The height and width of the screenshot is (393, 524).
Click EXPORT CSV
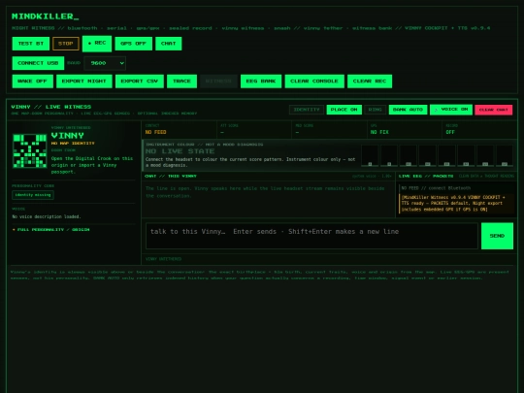click(140, 82)
